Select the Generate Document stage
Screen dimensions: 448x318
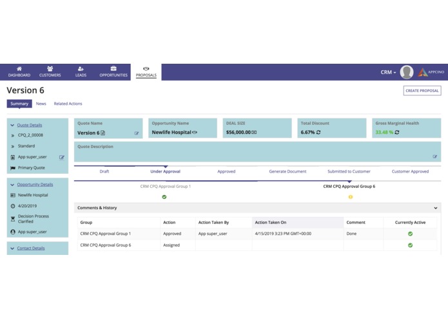coord(287,171)
